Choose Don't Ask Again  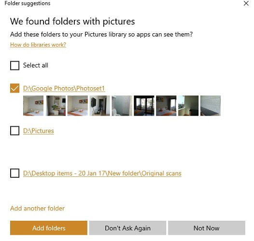pyautogui.click(x=127, y=228)
